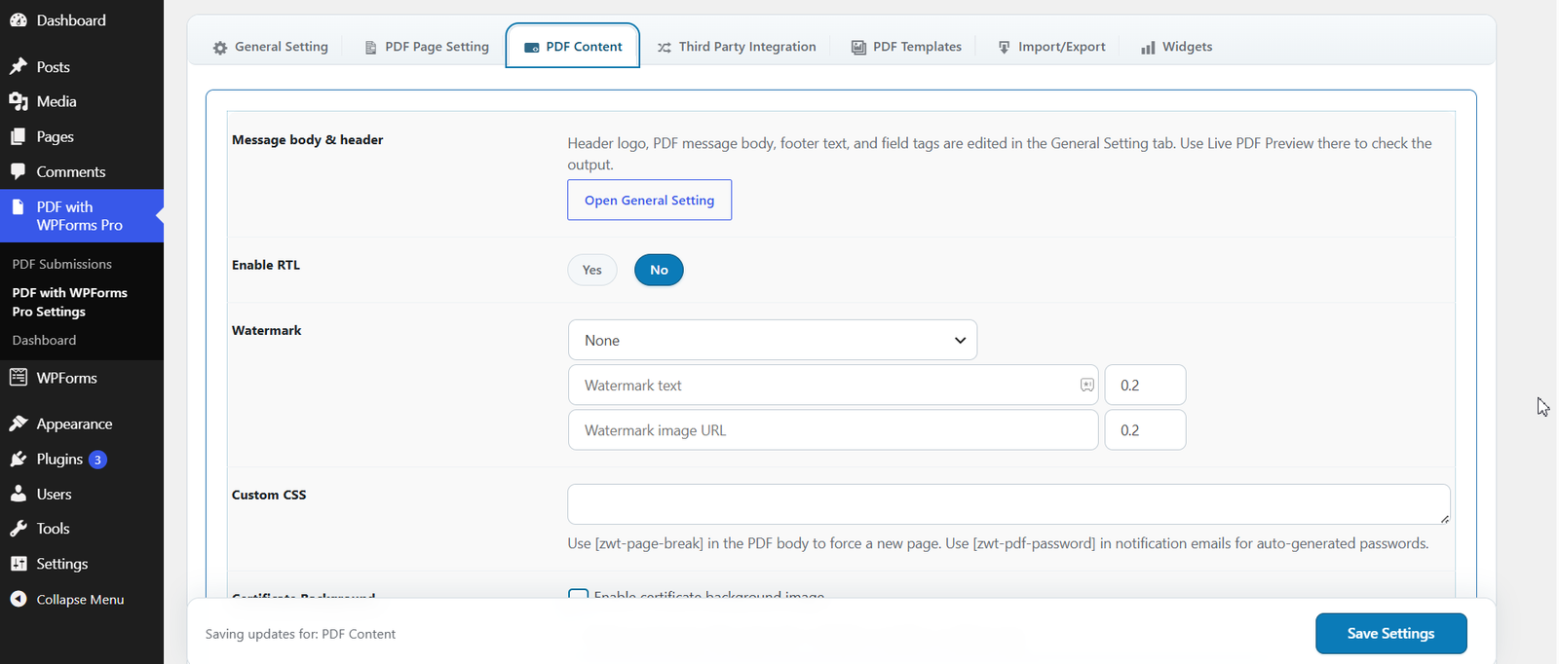Open the PDF Templates tab
This screenshot has height=664, width=1559.
coord(906,47)
